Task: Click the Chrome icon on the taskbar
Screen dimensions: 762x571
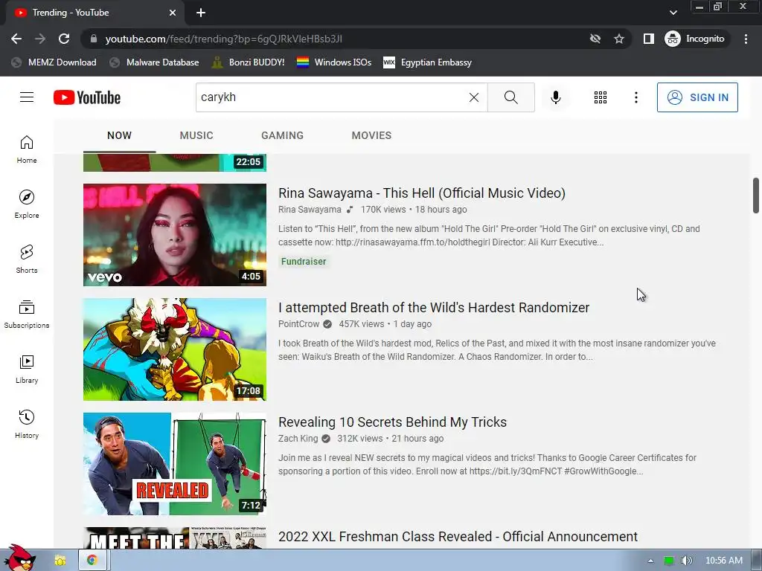Action: pyautogui.click(x=92, y=561)
